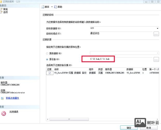The image size is (161, 130).
Task: Click the 类型 column header
Action: tap(101, 69)
